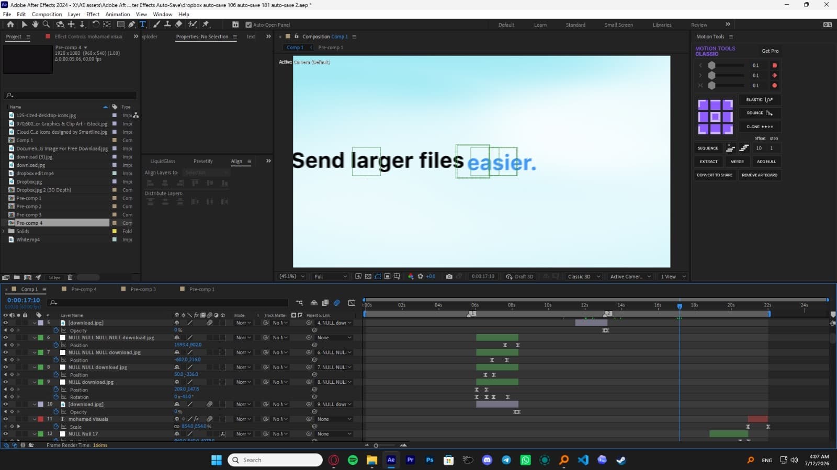Viewport: 837px width, 470px height.
Task: Switch to Pre-comp 4 timeline tab
Action: click(x=84, y=289)
